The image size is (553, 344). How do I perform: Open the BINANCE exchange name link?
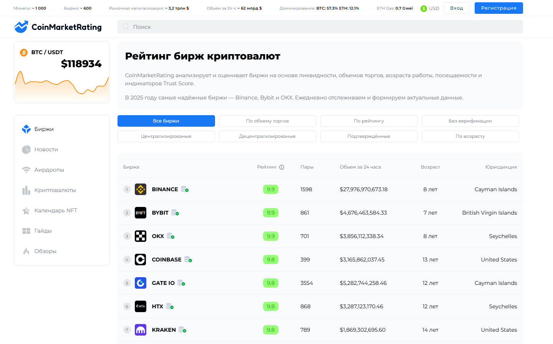point(165,189)
